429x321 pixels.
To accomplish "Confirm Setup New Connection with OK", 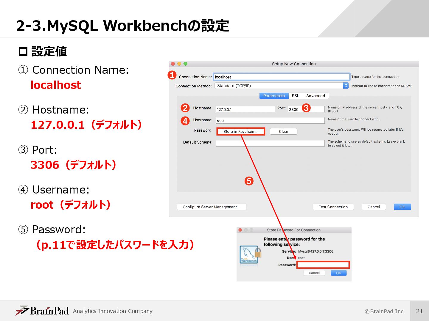I will 402,207.
